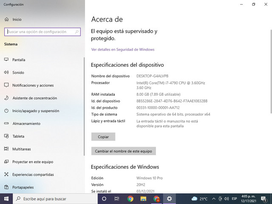Viewport: 272px width, 204px height.
Task: Click the sidebar vertical scrollbar
Action: (x=84, y=107)
